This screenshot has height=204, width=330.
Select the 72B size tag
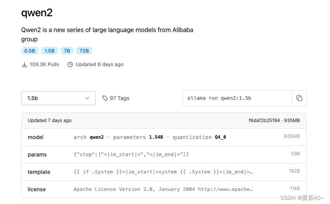(84, 51)
